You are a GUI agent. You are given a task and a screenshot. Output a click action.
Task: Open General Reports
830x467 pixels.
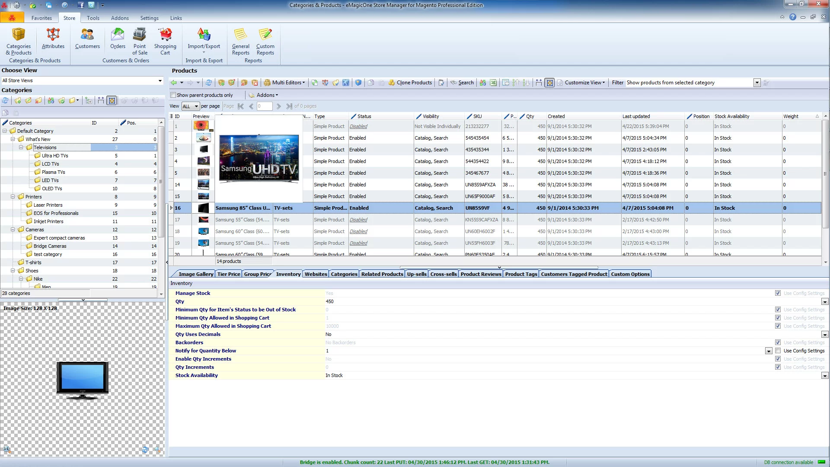241,42
